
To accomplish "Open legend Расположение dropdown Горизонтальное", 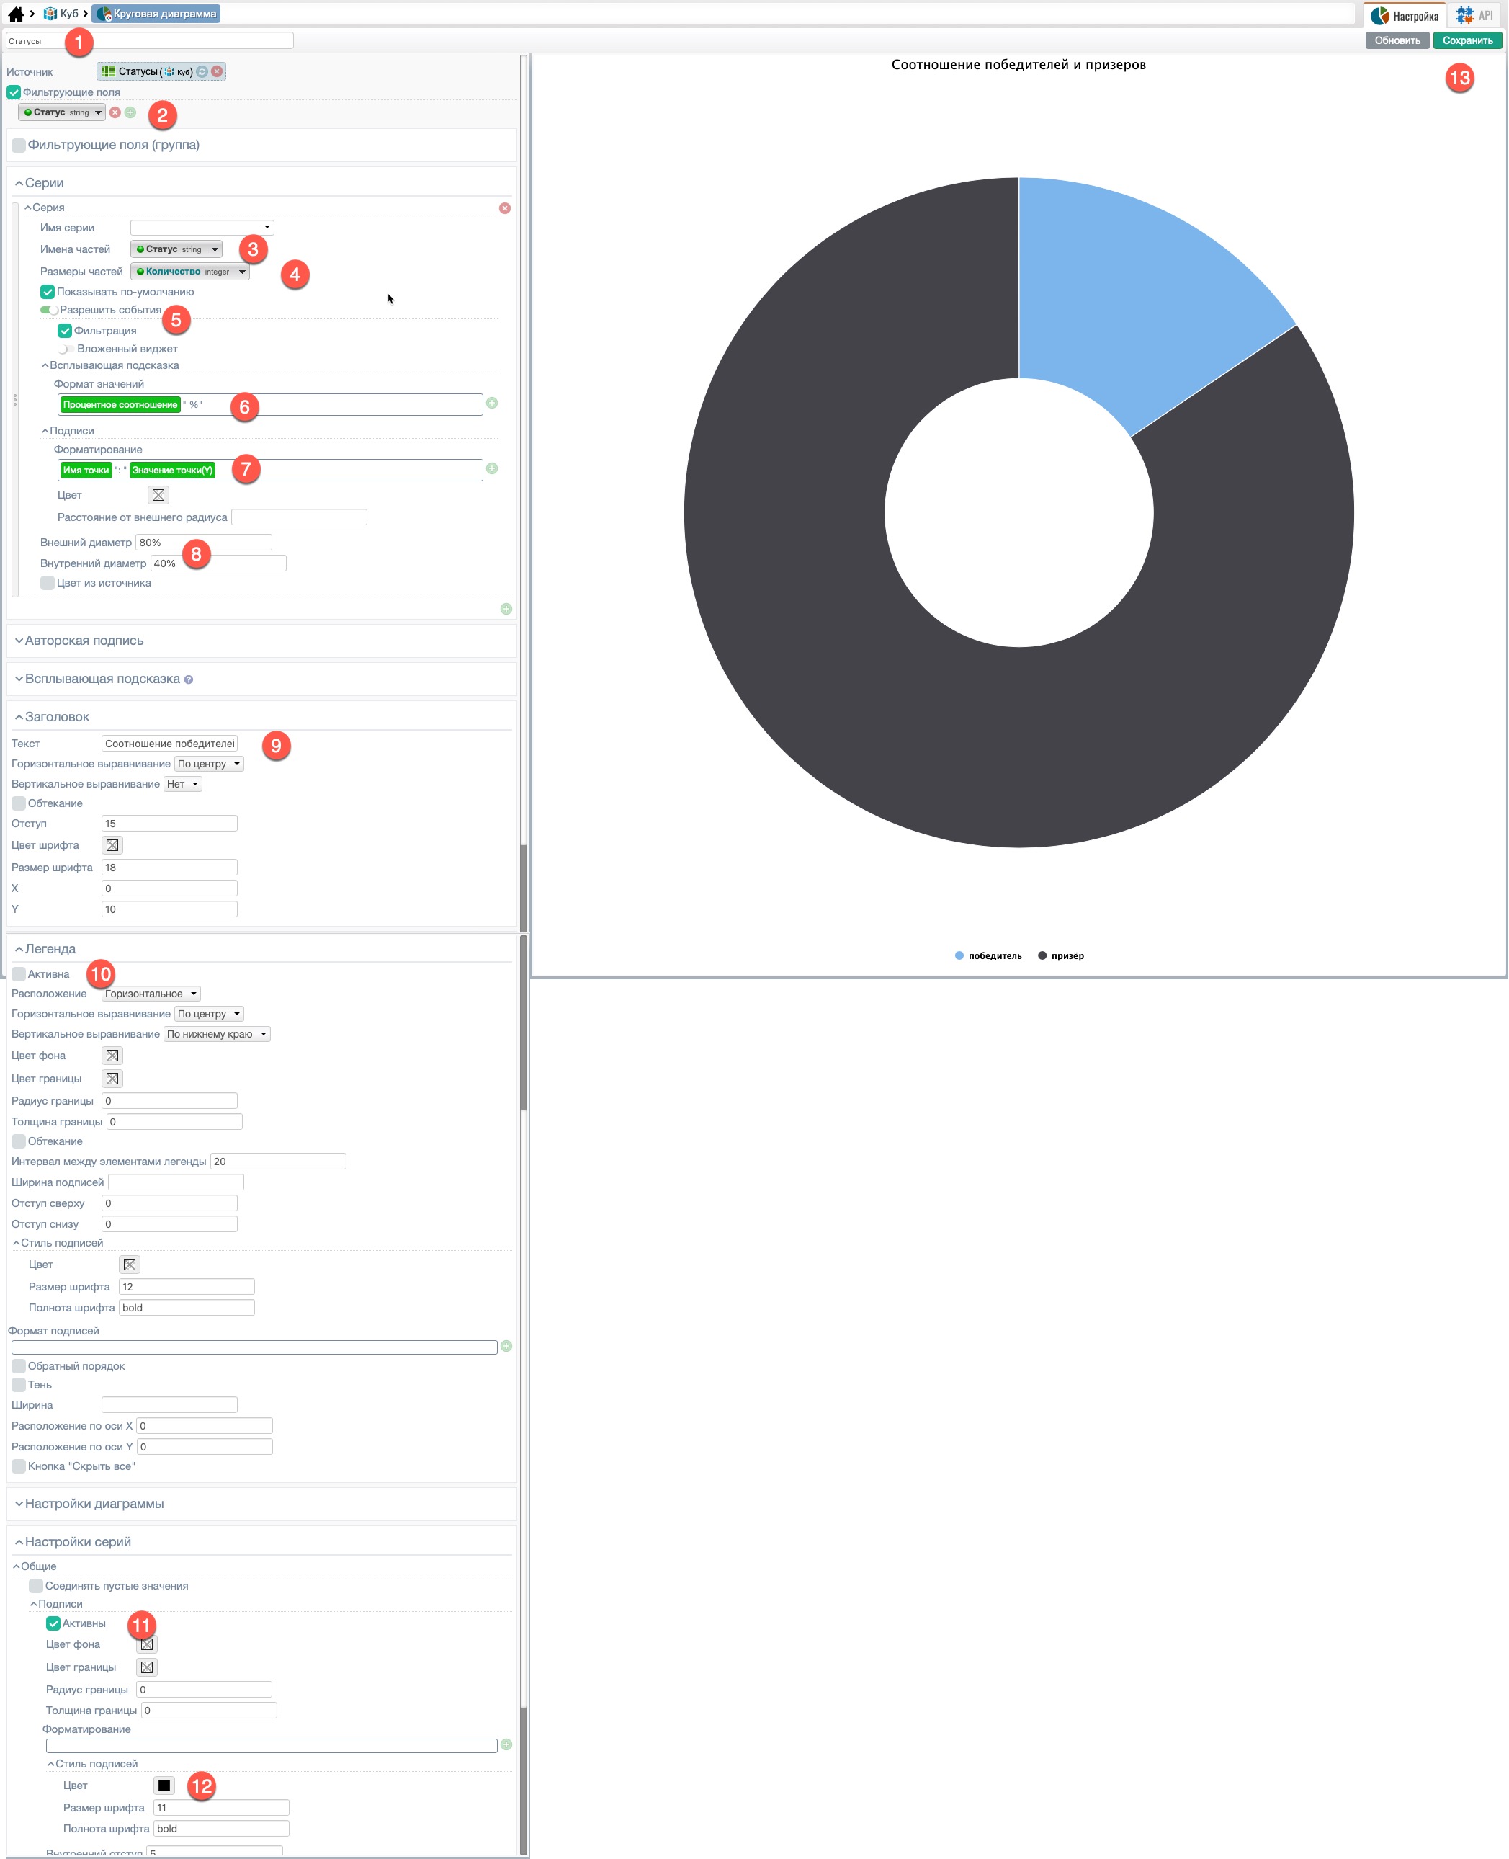I will pyautogui.click(x=151, y=994).
